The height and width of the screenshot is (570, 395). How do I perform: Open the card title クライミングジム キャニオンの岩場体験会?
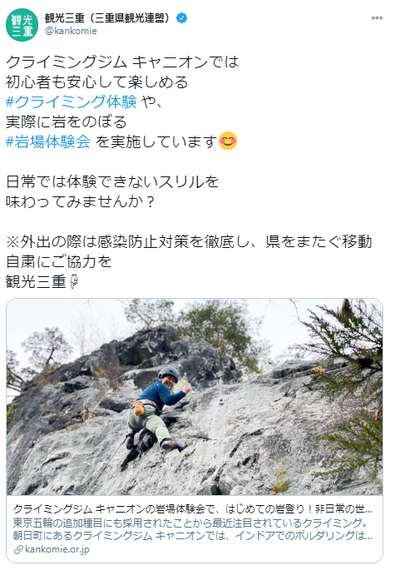tap(192, 508)
